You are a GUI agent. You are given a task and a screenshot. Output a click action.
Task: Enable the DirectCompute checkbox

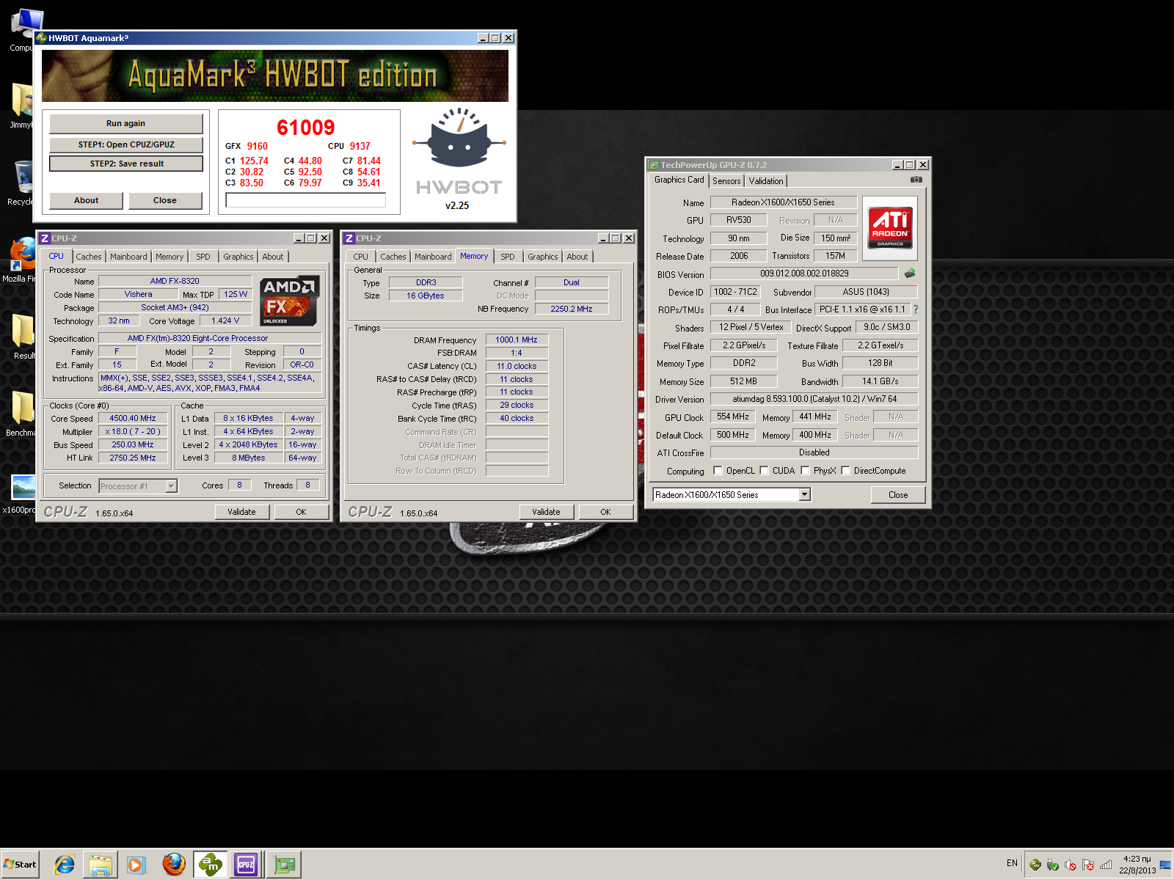[845, 471]
